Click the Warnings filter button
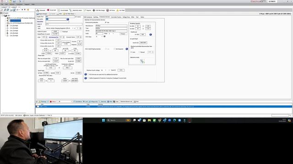 click(x=44, y=102)
